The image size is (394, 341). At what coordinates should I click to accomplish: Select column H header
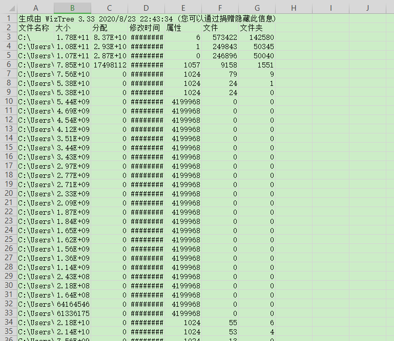tap(294, 8)
